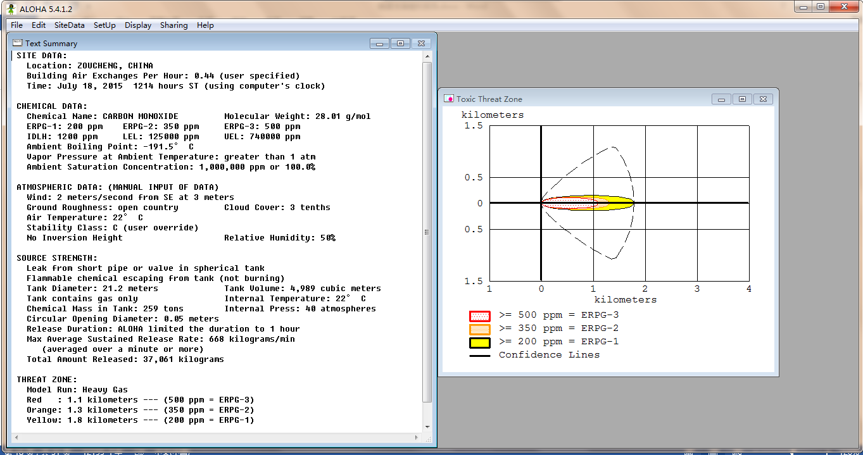Click 'Yellow: 1.8 kilometers' threat line
The image size is (863, 455).
point(141,420)
